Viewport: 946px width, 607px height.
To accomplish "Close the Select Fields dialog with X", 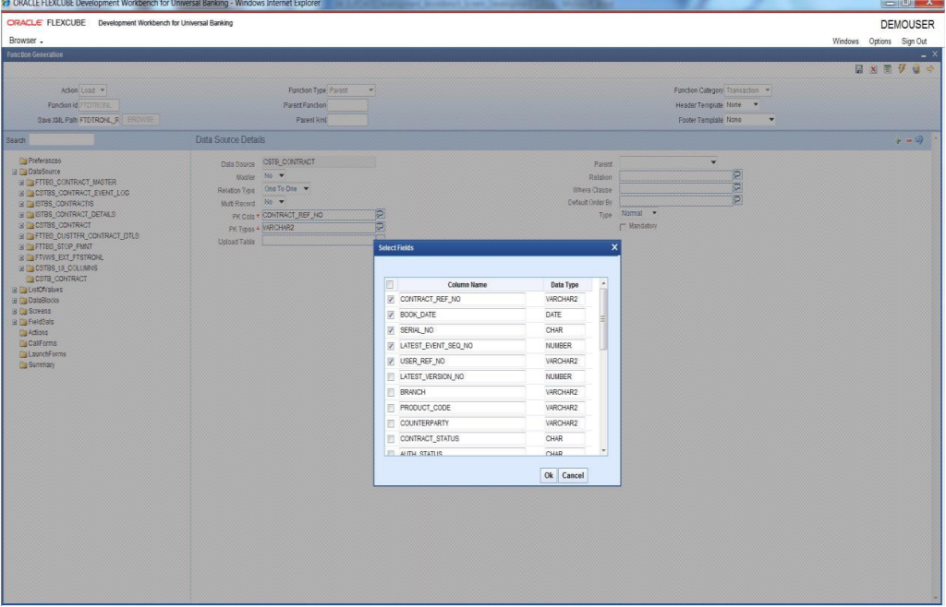I will 614,247.
